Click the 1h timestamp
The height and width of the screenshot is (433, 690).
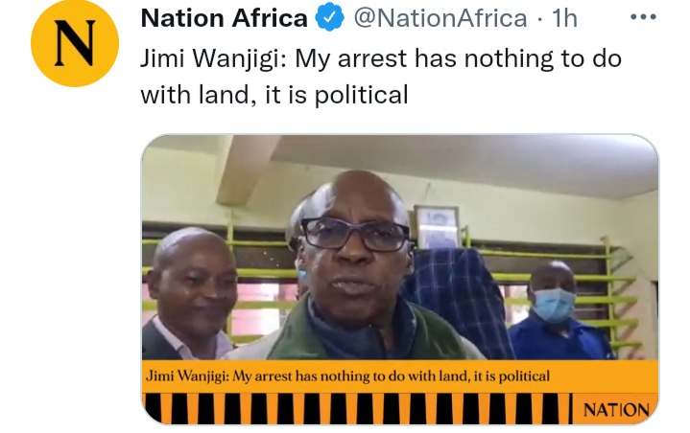click(x=564, y=18)
